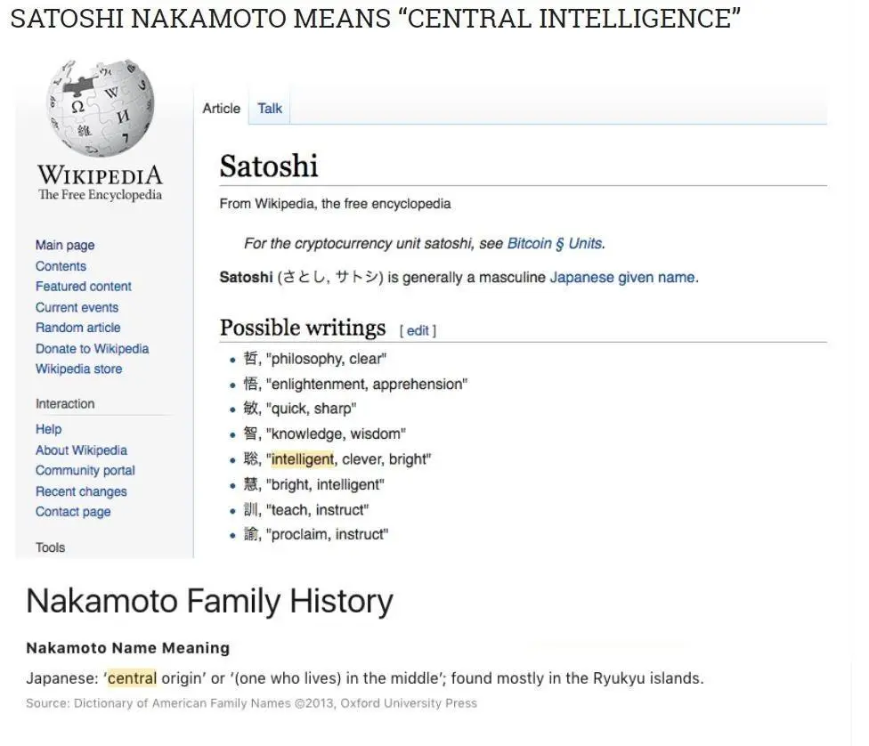Go to About Wikipedia
Viewport: 869px width, 746px height.
(82, 450)
